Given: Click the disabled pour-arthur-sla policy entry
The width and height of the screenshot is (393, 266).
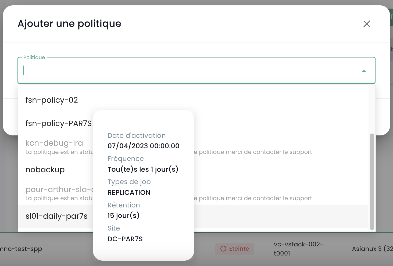Looking at the screenshot, I should click(59, 189).
